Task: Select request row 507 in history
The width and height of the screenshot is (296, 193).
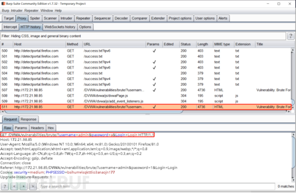Action: [x=86, y=90]
